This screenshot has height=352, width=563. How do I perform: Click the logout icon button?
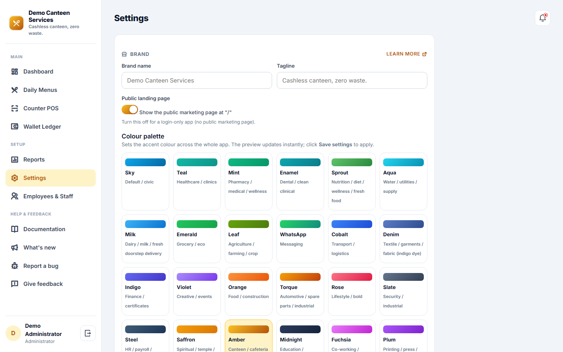tap(88, 333)
